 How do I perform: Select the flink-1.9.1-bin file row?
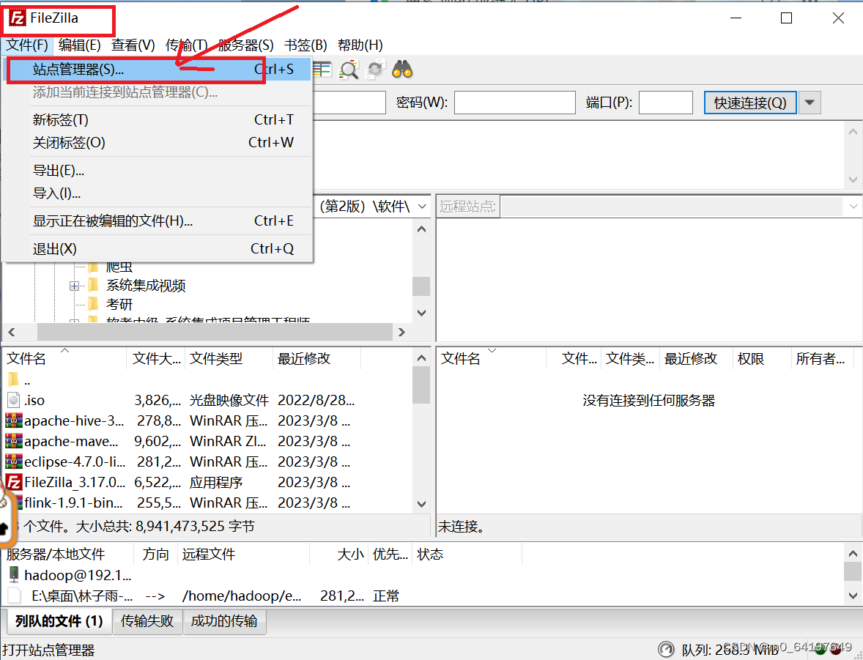[x=207, y=503]
